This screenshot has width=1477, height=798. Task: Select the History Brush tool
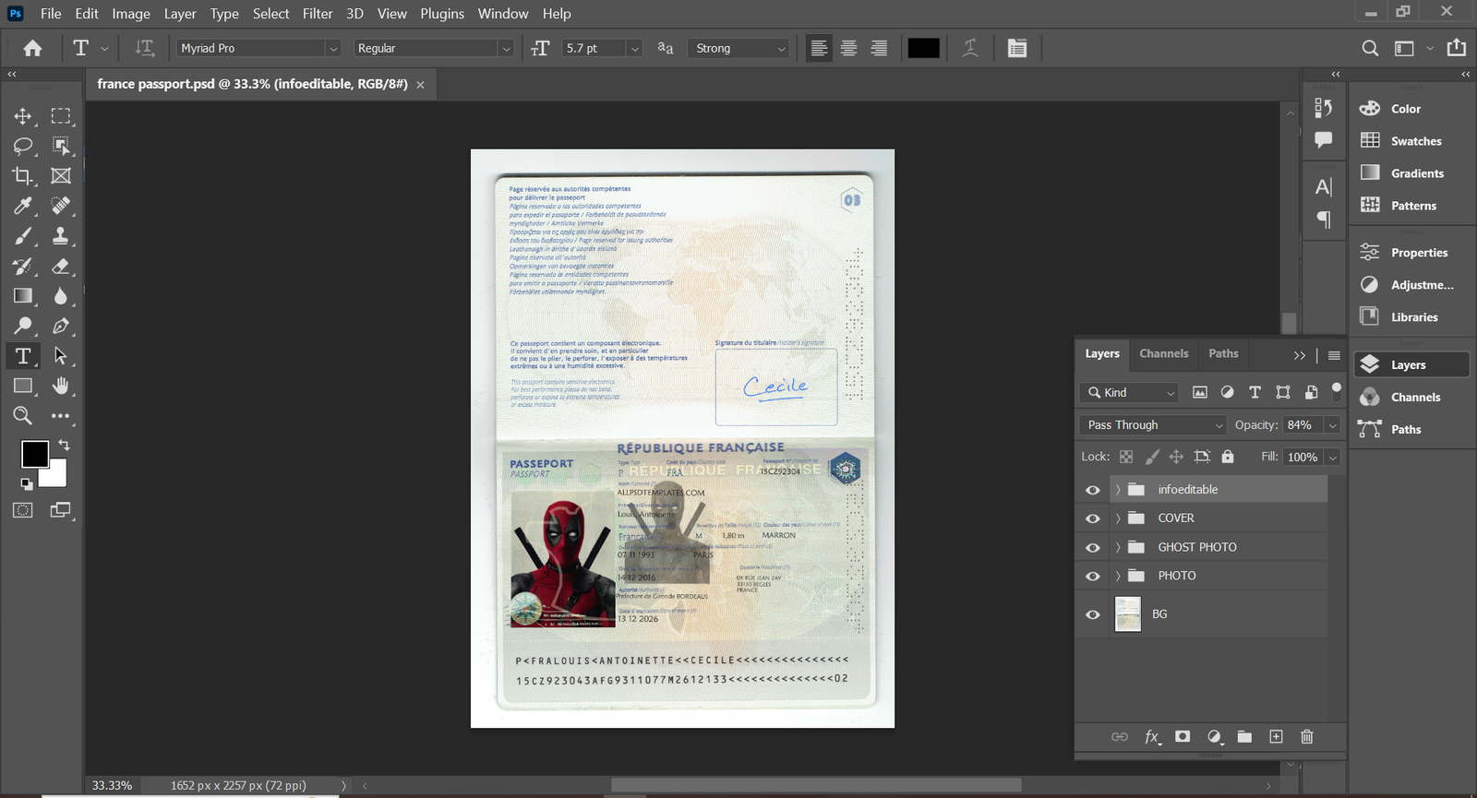click(x=22, y=267)
